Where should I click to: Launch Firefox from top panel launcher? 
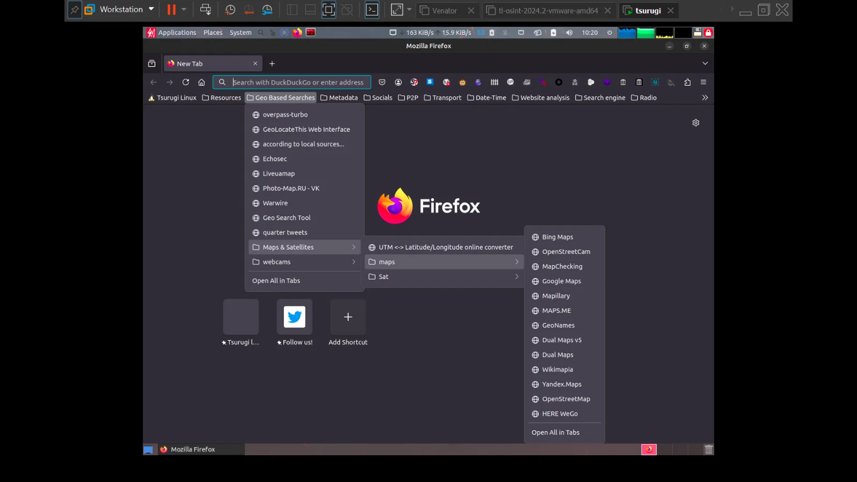297,33
